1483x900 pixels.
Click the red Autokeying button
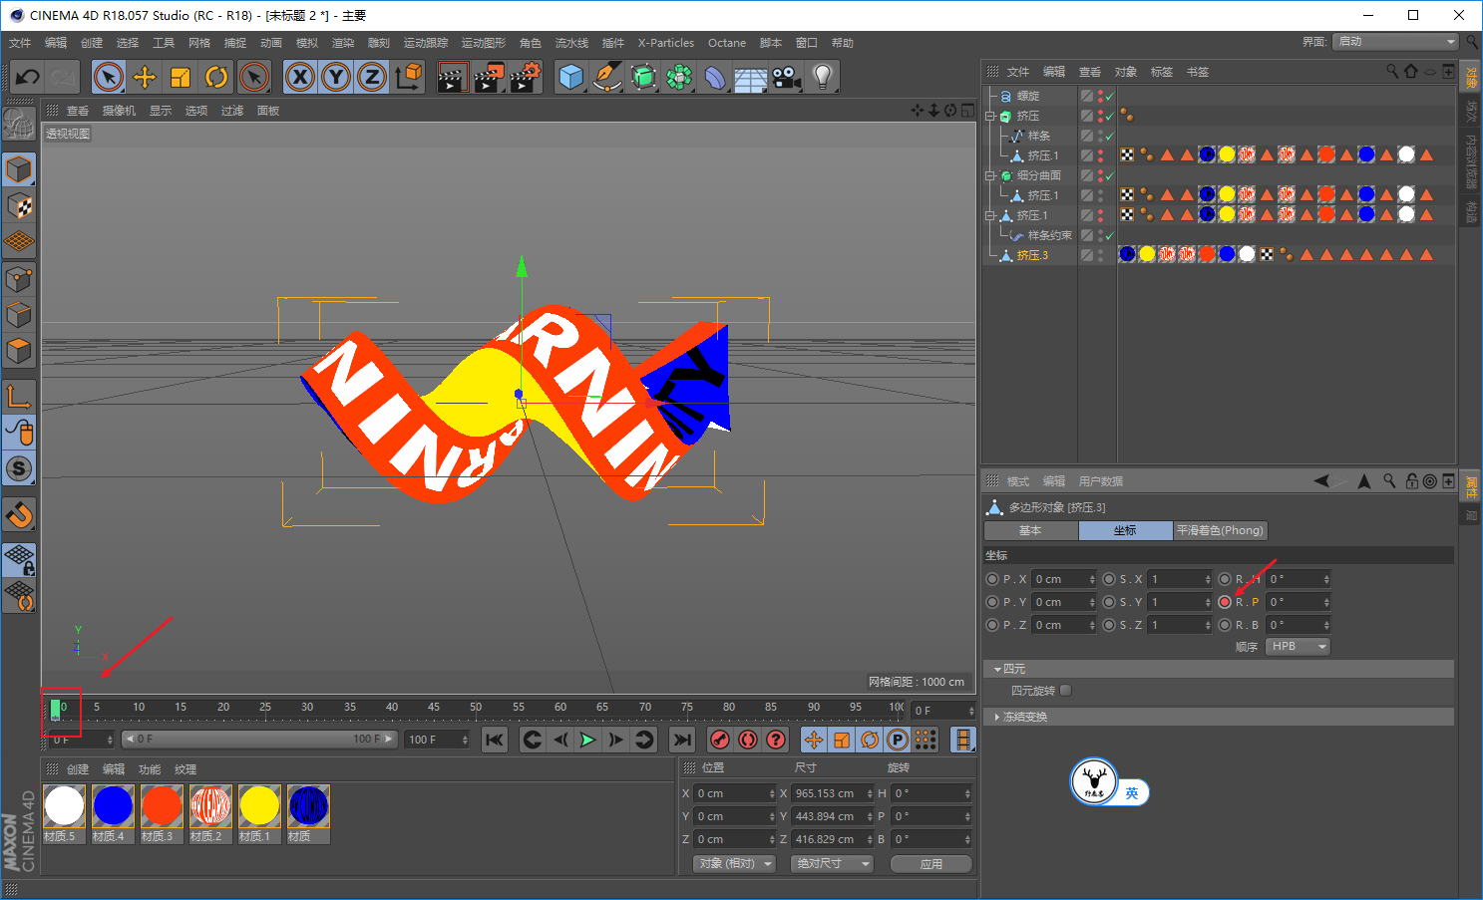pyautogui.click(x=747, y=740)
